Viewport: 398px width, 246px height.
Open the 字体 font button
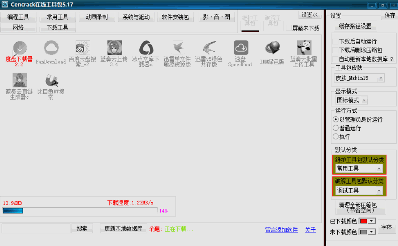(386, 226)
